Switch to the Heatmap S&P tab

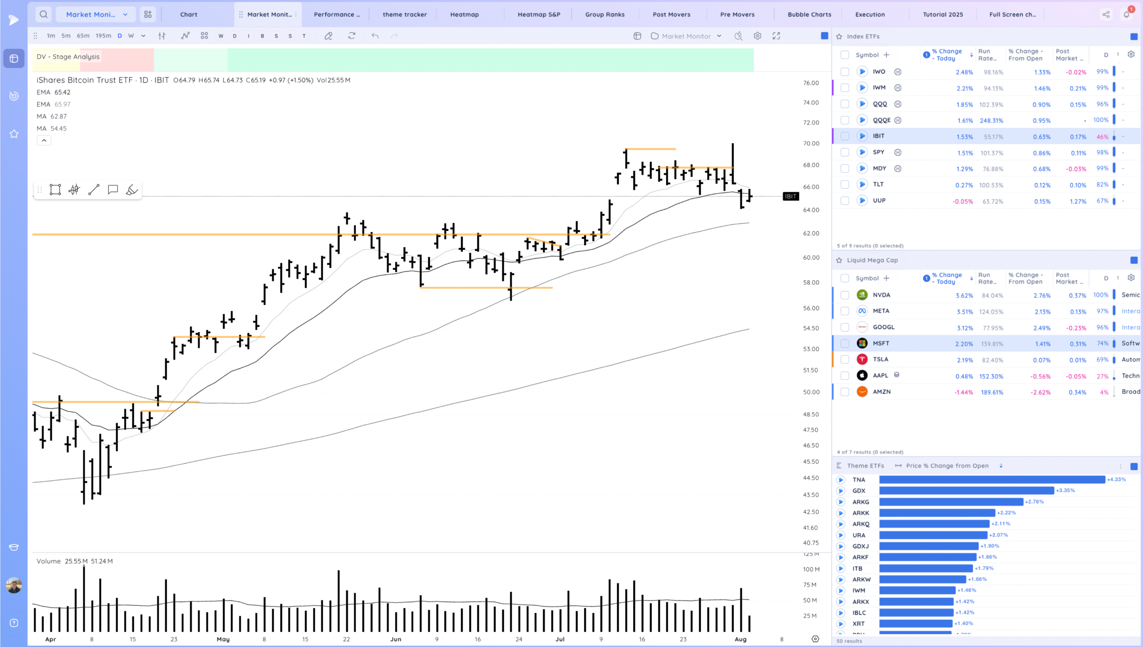click(x=539, y=14)
